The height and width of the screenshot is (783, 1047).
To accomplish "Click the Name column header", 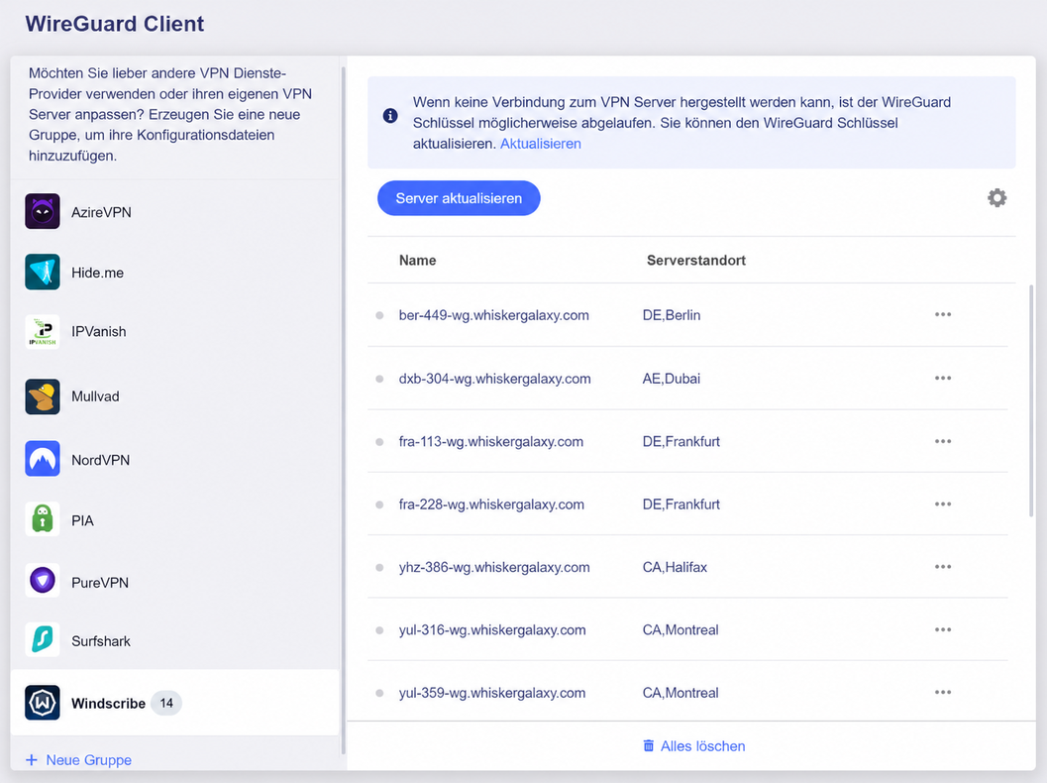I will click(417, 261).
